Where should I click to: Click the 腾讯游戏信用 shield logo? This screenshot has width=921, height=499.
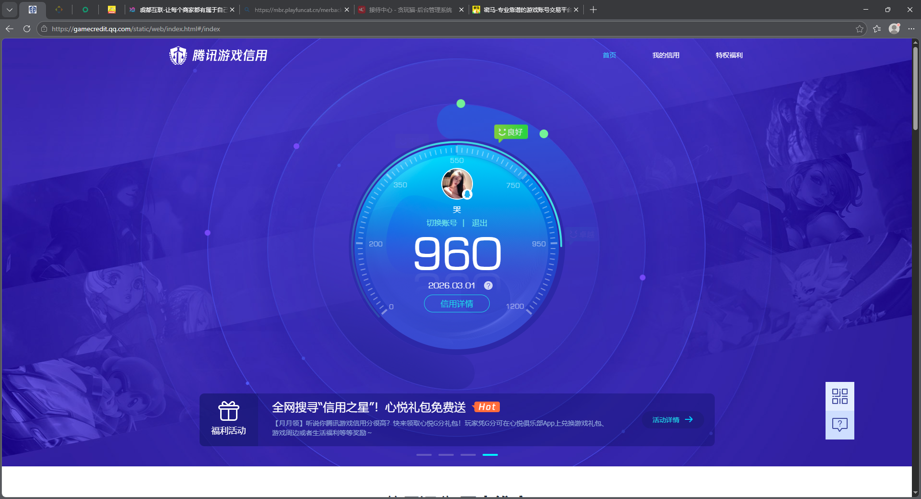coord(177,55)
